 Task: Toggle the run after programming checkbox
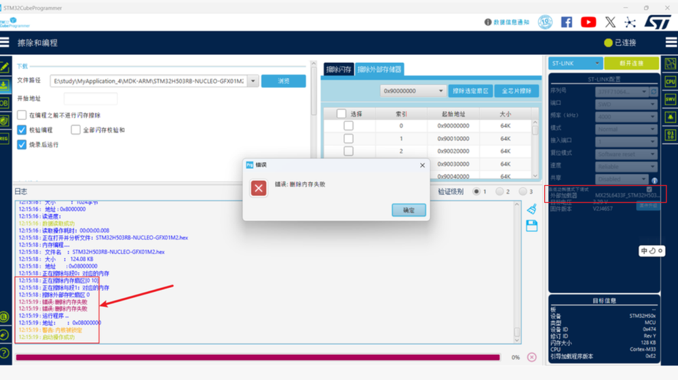click(22, 144)
